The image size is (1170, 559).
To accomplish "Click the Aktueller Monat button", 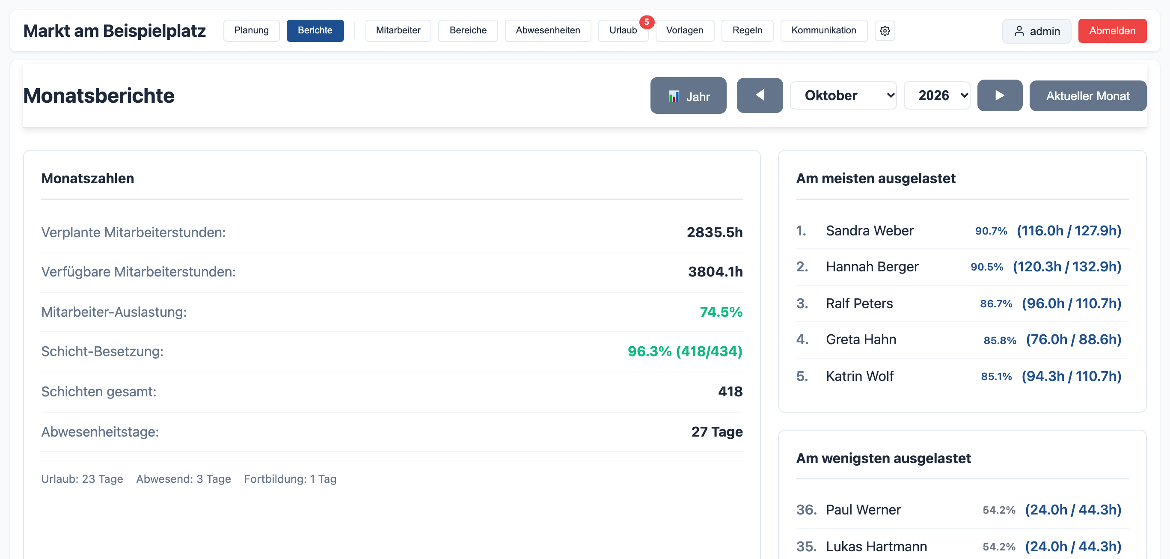I will click(x=1088, y=96).
